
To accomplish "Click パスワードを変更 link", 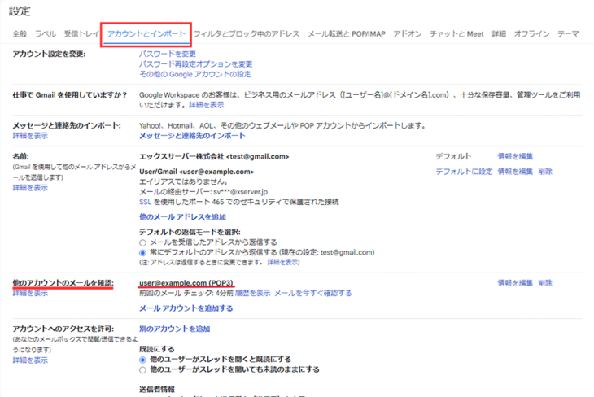I will click(x=168, y=54).
